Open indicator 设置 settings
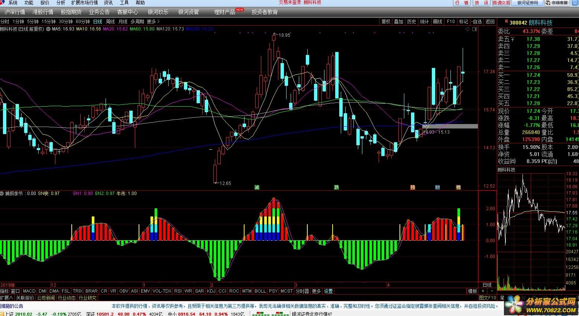 [x=328, y=291]
